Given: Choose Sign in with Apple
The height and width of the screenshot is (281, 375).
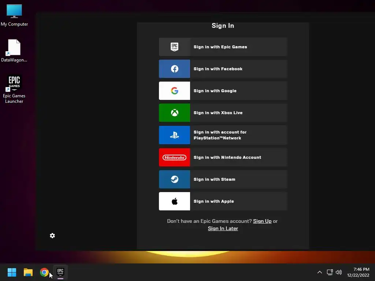Looking at the screenshot, I should [223, 201].
